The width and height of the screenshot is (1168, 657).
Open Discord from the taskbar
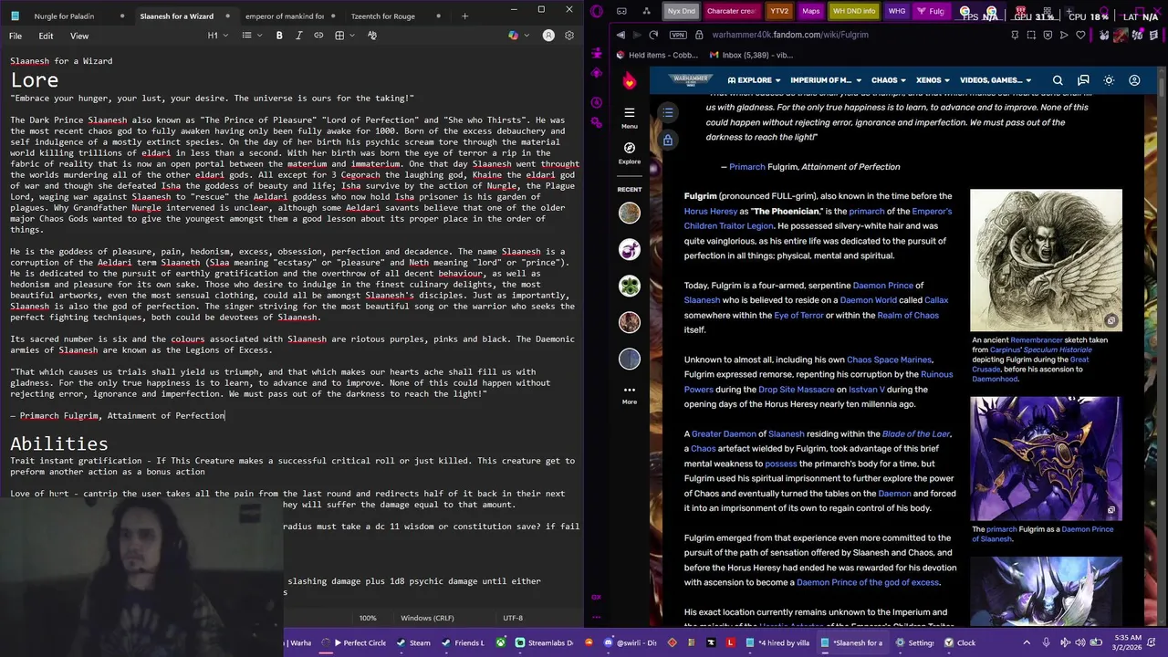click(631, 642)
